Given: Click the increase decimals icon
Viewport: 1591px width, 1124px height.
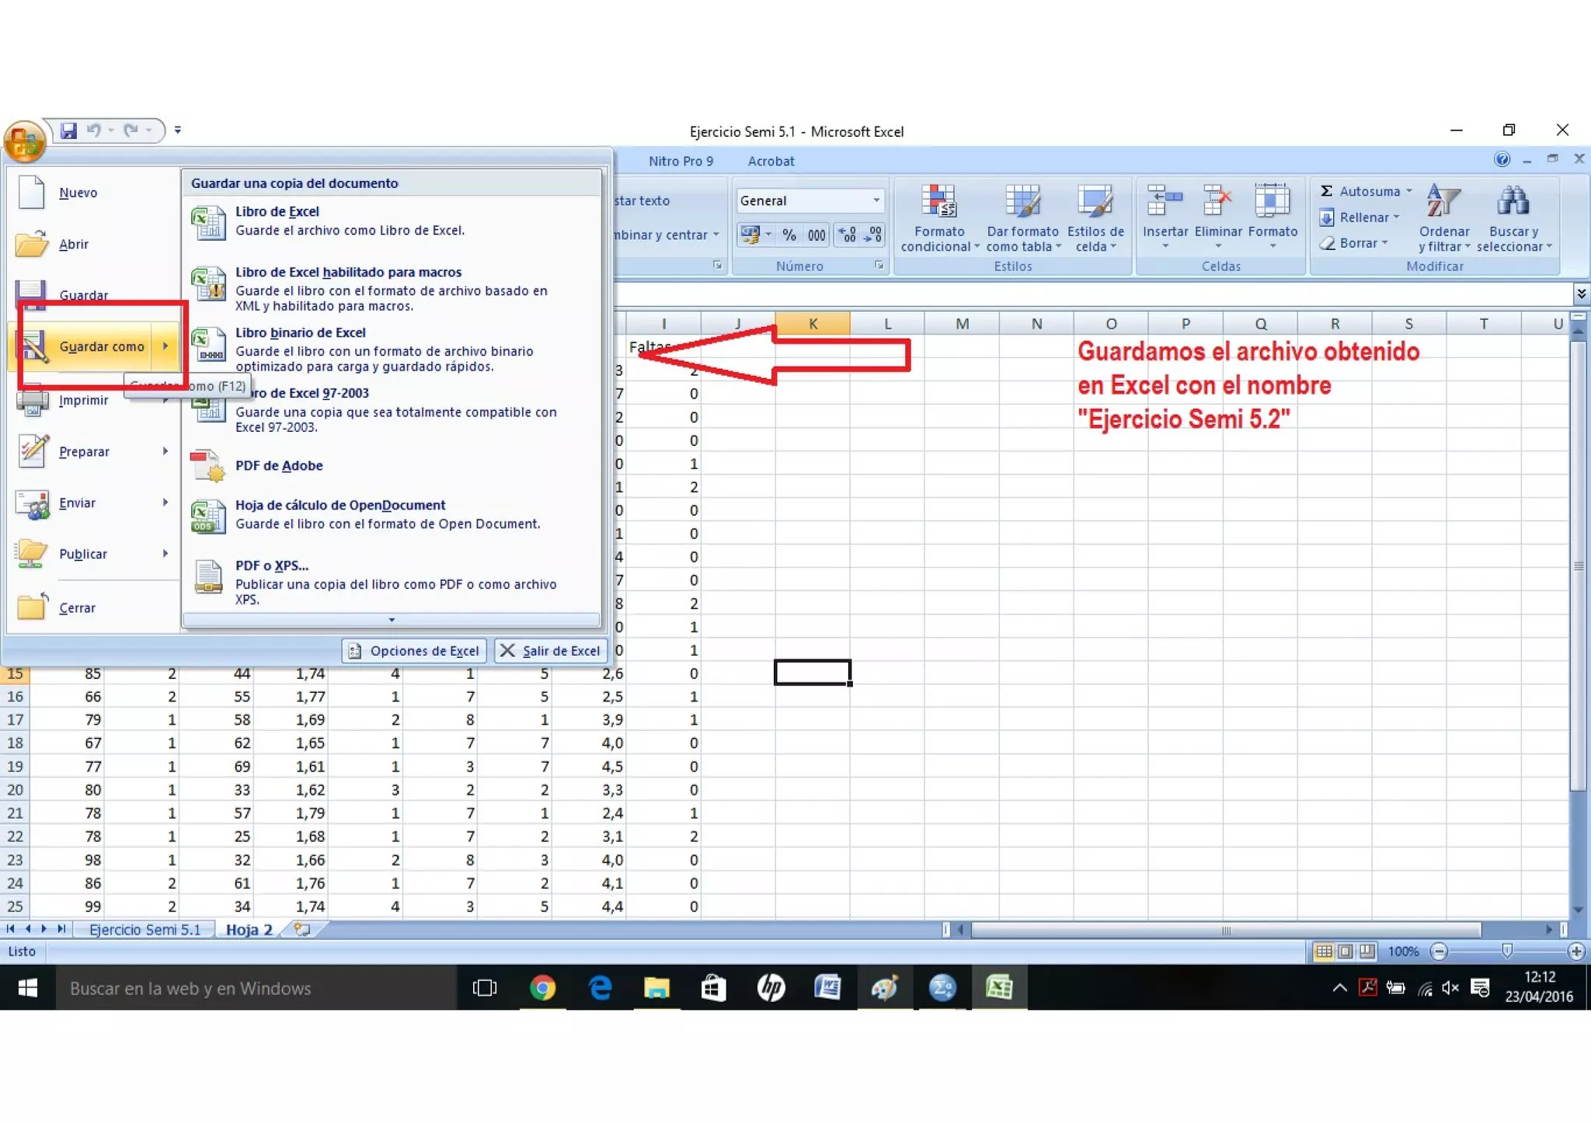Looking at the screenshot, I should (x=848, y=235).
